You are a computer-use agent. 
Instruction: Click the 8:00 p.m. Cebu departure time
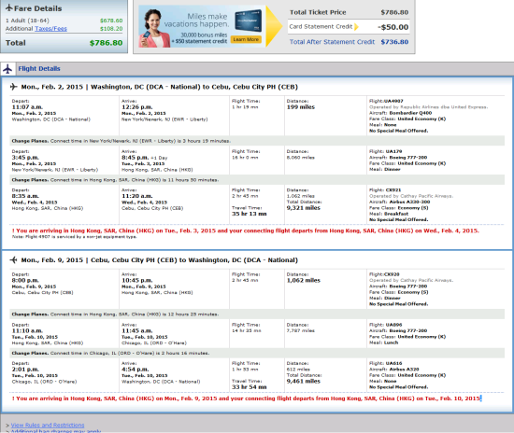pyautogui.click(x=25, y=281)
